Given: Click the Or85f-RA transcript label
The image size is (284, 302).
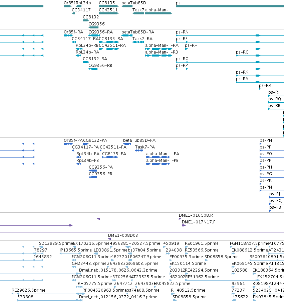Looking at the screenshot, I should 73,32.
